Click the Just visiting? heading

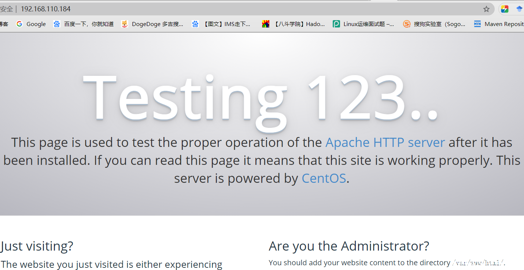pyautogui.click(x=37, y=246)
